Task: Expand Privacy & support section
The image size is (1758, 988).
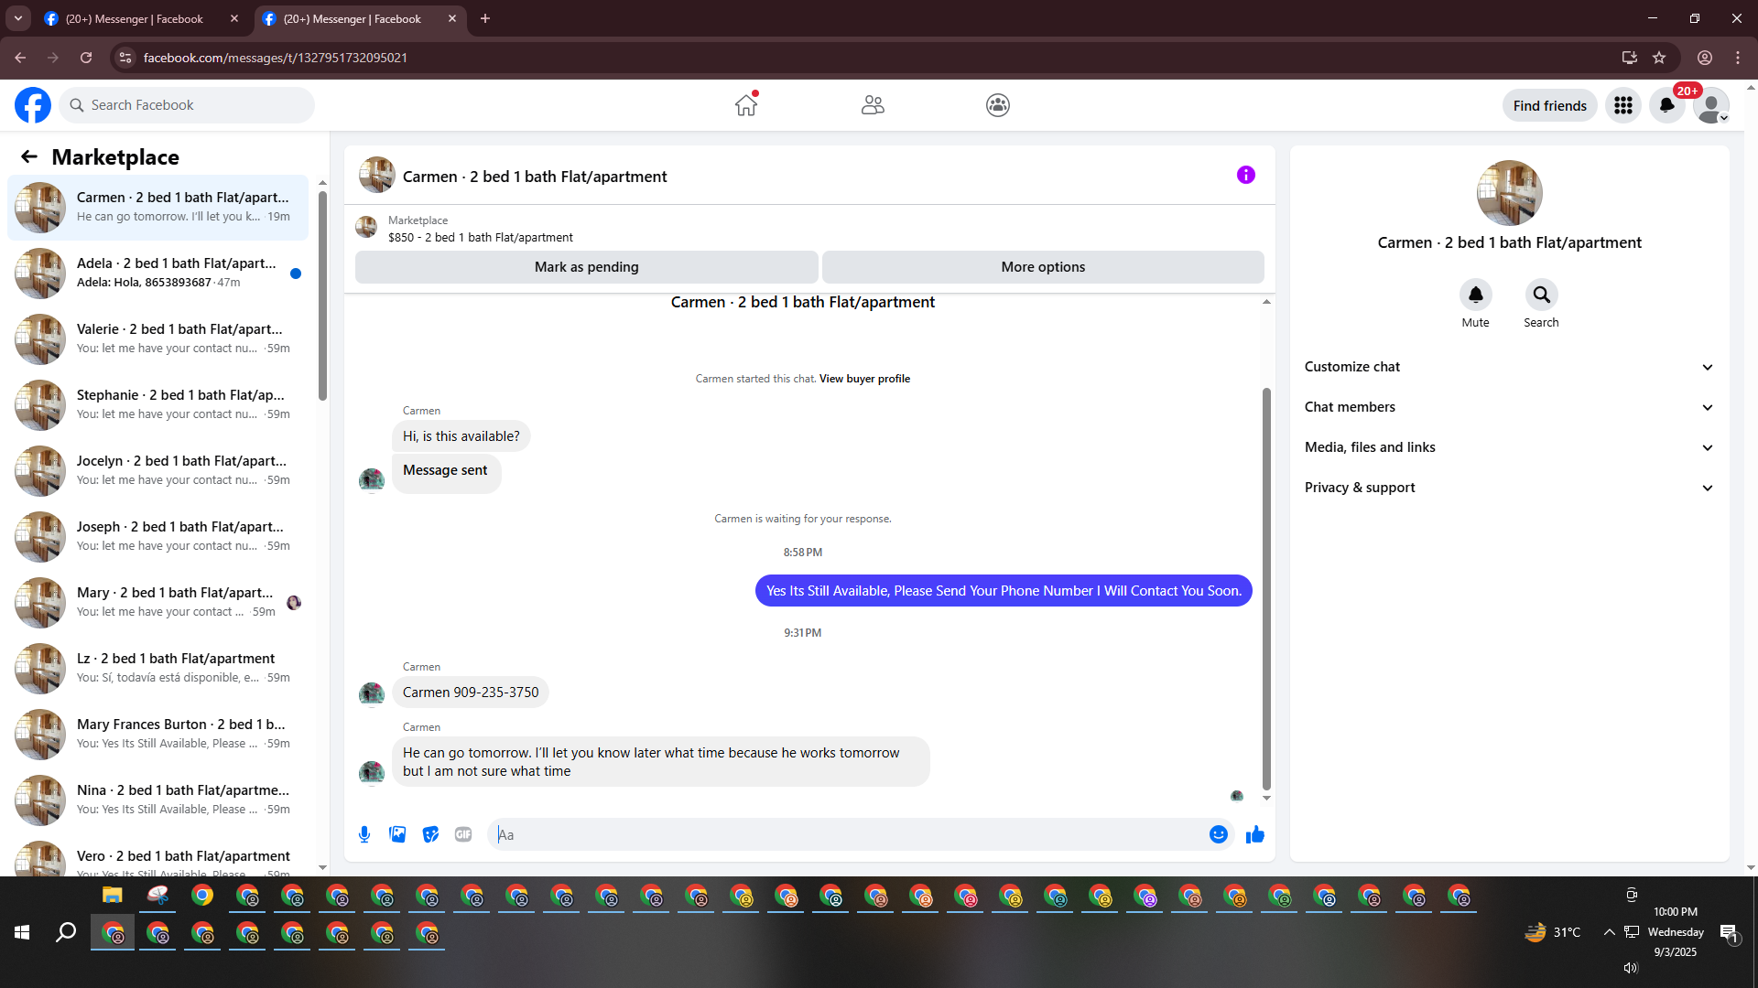Action: click(x=1509, y=488)
